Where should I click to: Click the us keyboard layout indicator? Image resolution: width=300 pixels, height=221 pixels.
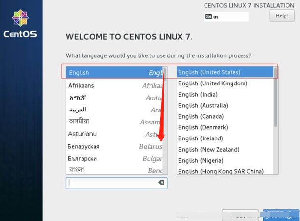(226, 17)
